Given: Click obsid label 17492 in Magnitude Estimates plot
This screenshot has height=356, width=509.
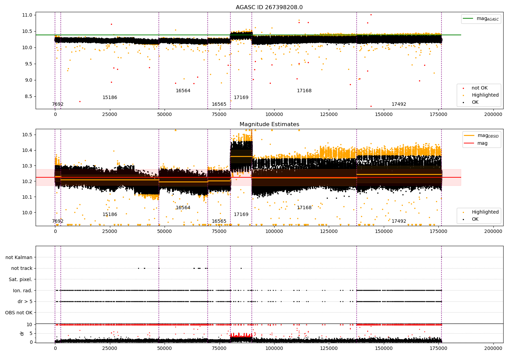Looking at the screenshot, I should tap(399, 221).
